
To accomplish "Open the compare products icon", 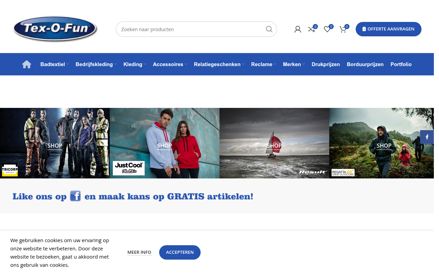I will point(311,29).
